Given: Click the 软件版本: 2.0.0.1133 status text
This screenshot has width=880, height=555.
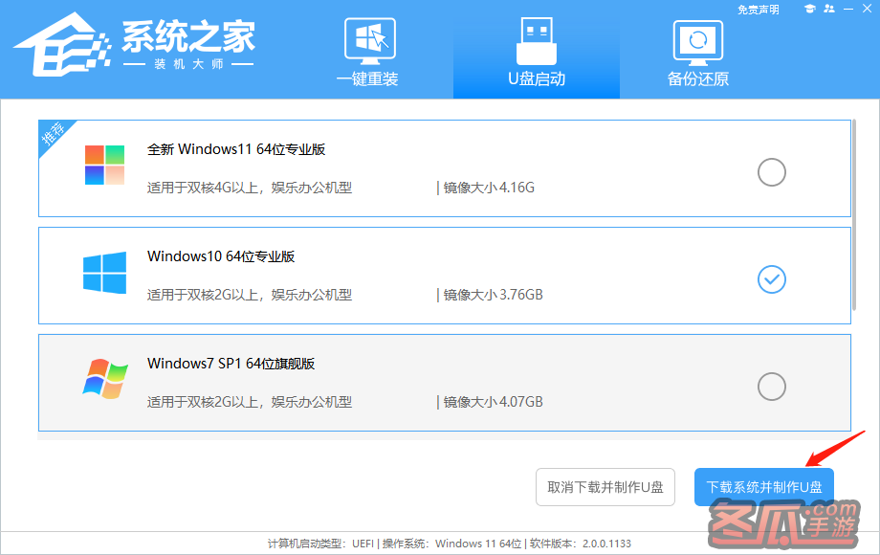Looking at the screenshot, I should [581, 544].
